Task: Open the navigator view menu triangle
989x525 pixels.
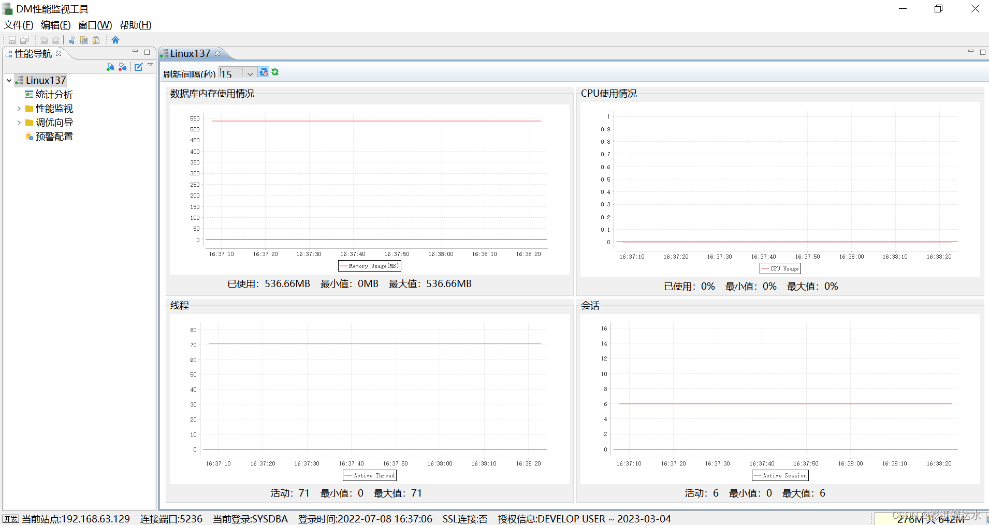Action: click(150, 65)
